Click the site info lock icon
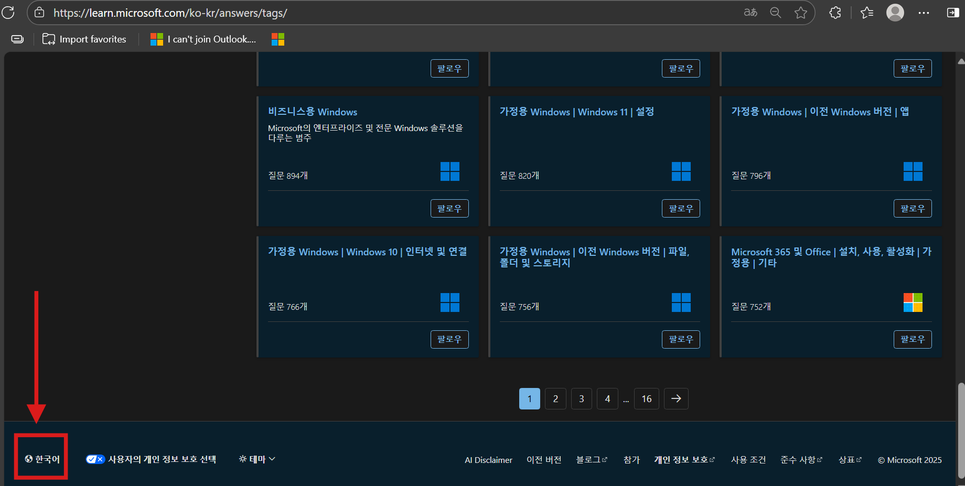Screen dimensions: 965x486 [39, 13]
